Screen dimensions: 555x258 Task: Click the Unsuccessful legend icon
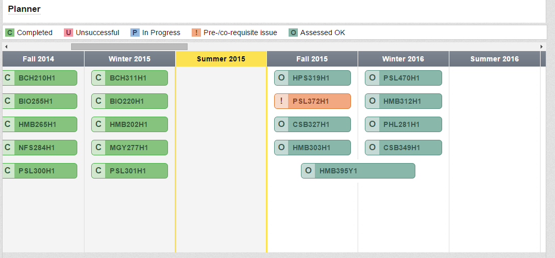tap(69, 33)
